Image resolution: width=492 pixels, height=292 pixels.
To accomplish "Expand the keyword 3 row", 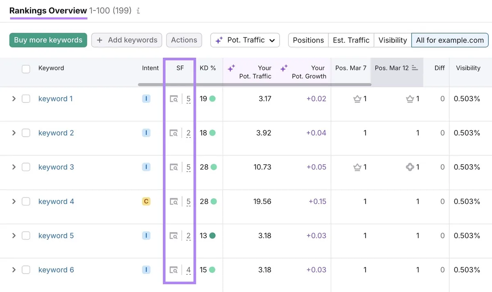I will (14, 167).
